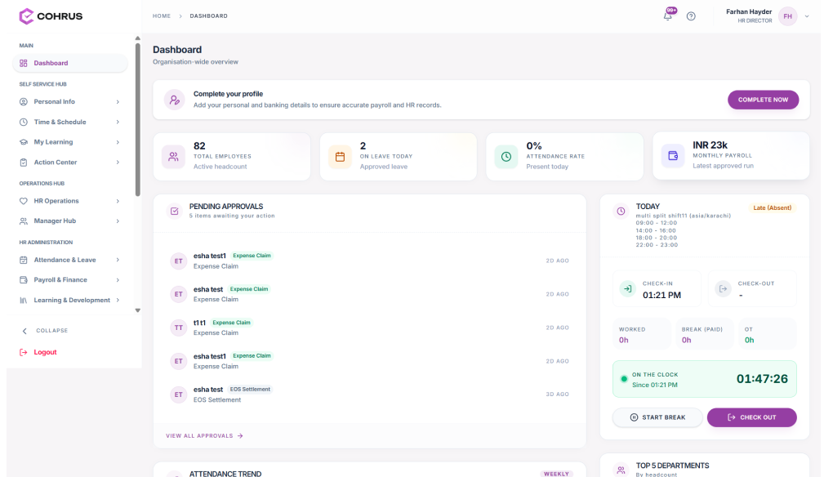
Task: Open Action Center menu item
Action: [70, 163]
